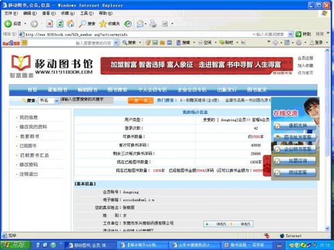Image resolution: width=334 pixels, height=250 pixels.
Task: Open the 收藏夹 favorites star button
Action: [110, 23]
